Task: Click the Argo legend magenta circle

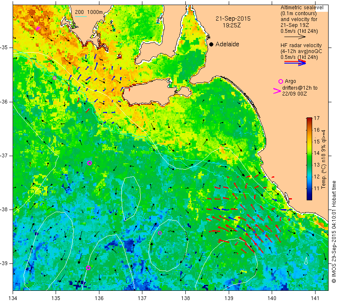Action: 281,81
